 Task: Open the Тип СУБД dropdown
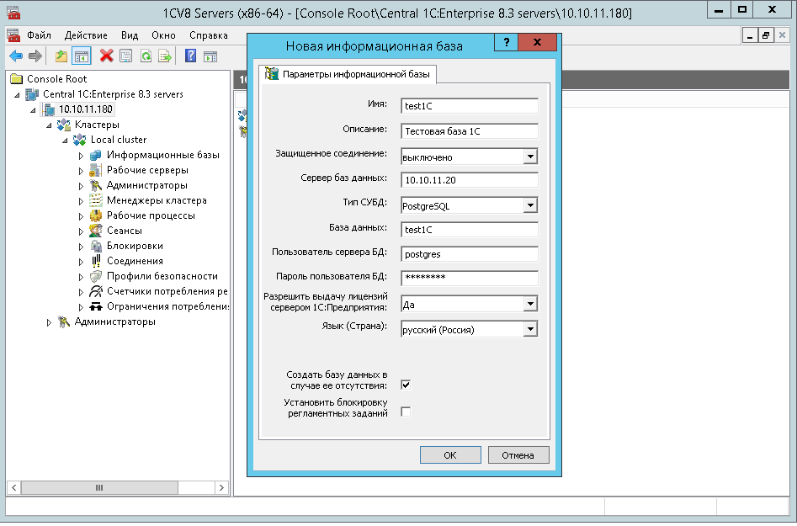529,205
